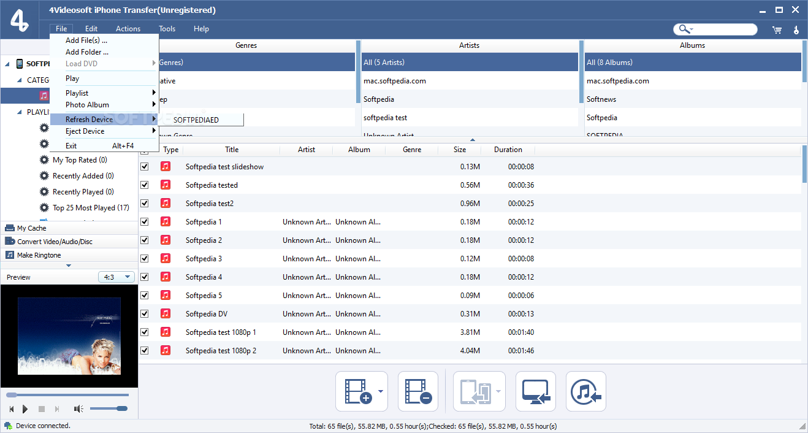Open the Actions menu
Image resolution: width=808 pixels, height=433 pixels.
click(128, 29)
